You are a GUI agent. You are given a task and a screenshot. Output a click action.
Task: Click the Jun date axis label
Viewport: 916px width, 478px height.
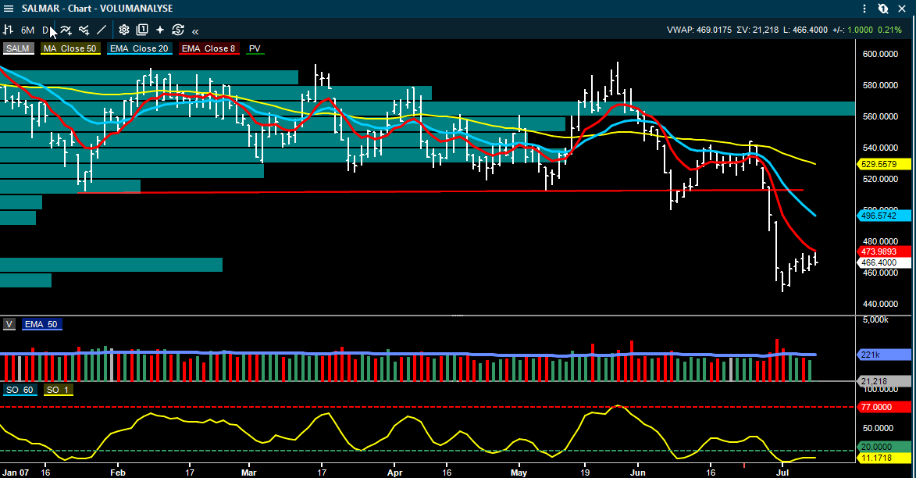[638, 473]
